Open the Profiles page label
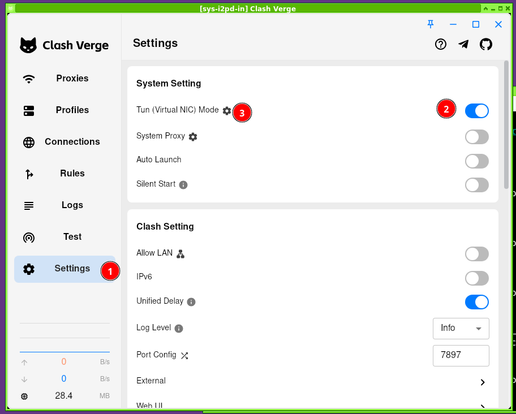This screenshot has height=414, width=516. (72, 110)
